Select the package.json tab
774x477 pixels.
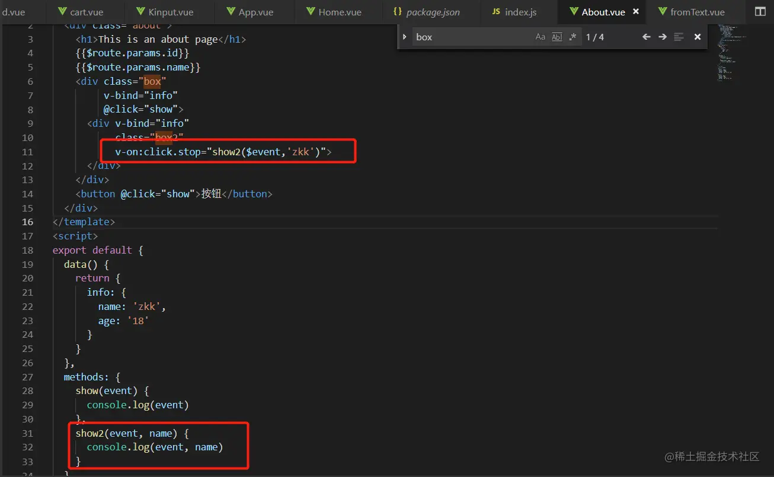coord(427,12)
